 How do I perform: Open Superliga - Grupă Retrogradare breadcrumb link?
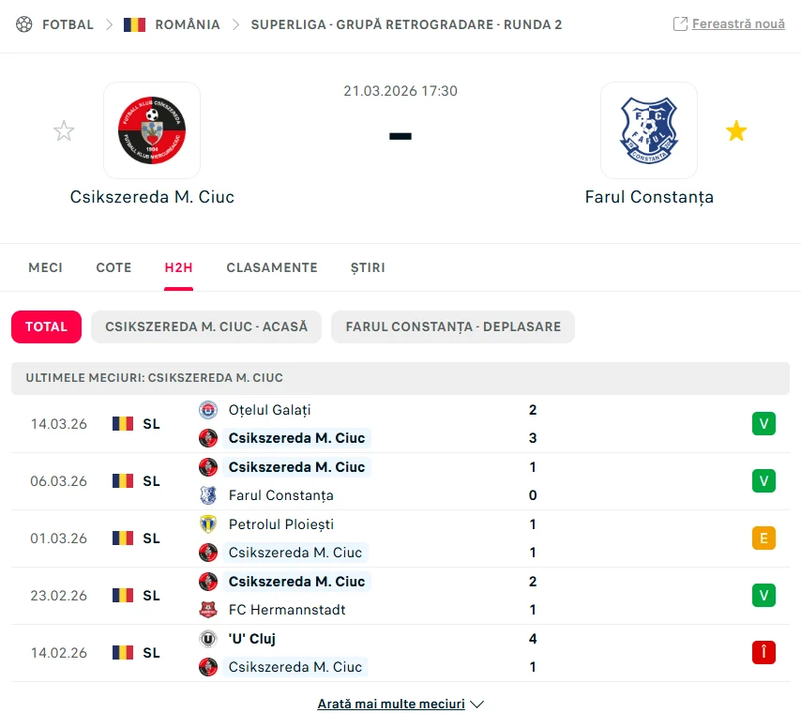point(406,24)
